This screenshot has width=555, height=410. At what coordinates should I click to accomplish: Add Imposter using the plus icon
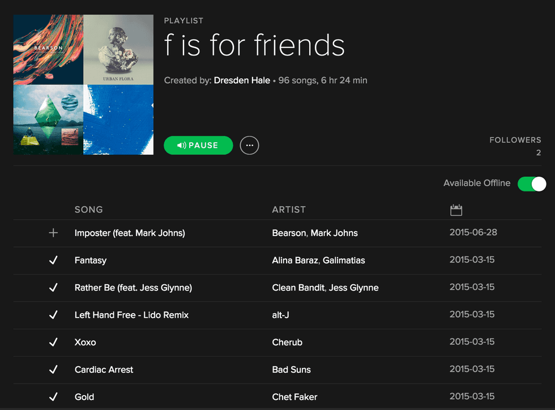coord(53,232)
